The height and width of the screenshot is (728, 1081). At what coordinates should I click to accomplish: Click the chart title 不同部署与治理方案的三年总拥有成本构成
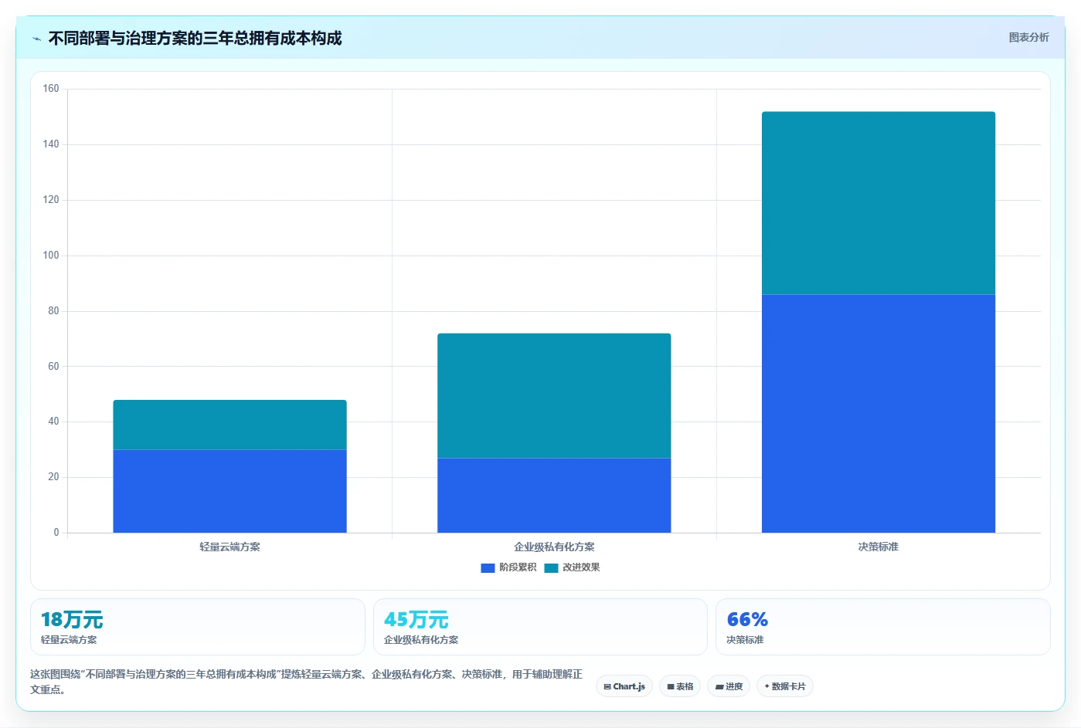(195, 39)
